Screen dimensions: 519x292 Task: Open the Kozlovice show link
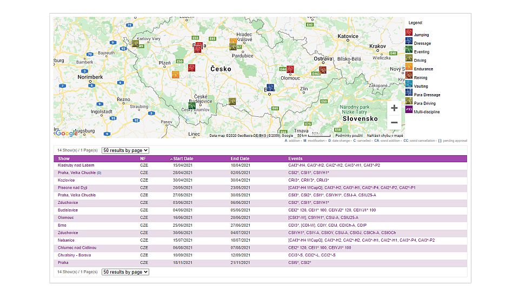pyautogui.click(x=66, y=180)
